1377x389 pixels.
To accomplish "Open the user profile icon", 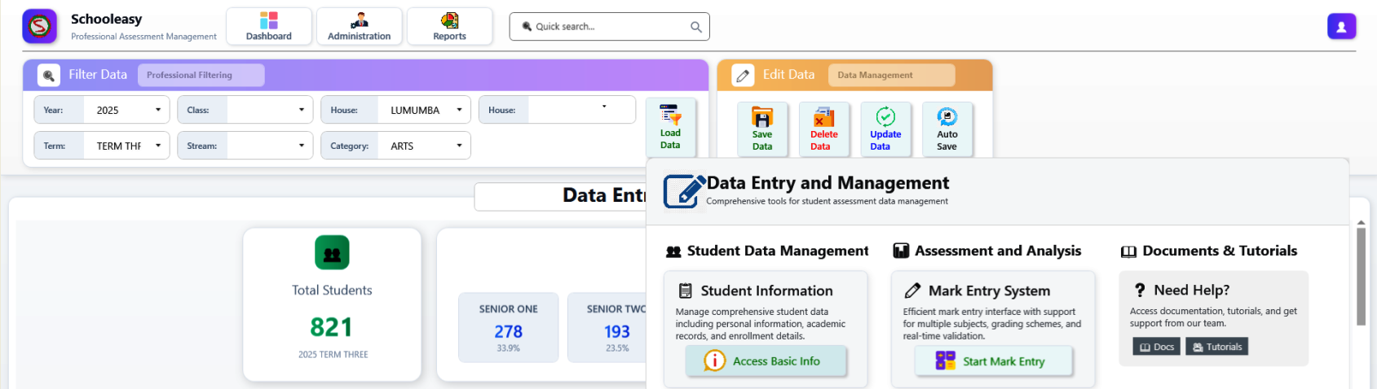I will pos(1341,26).
